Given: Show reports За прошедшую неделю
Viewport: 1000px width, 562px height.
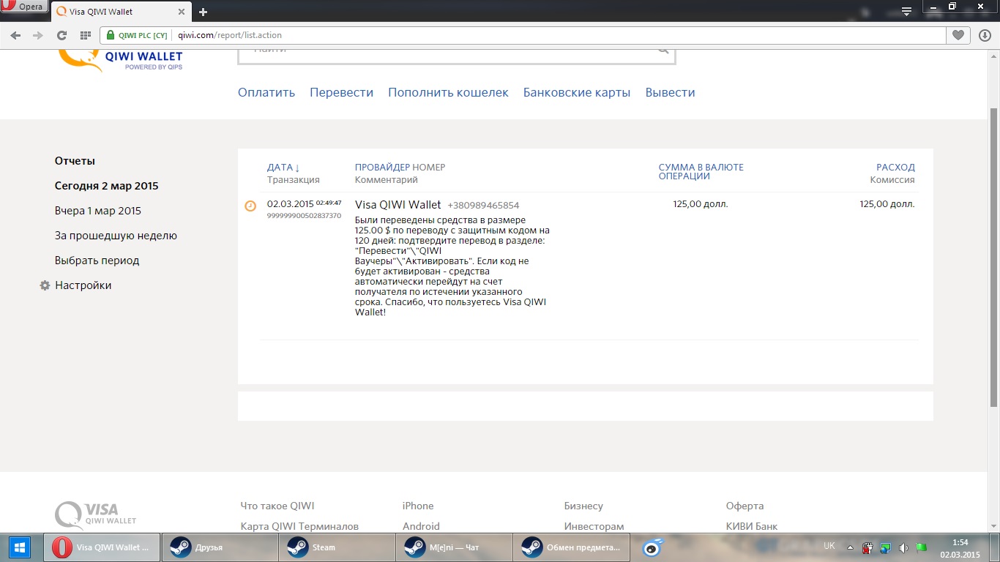Looking at the screenshot, I should (x=116, y=236).
